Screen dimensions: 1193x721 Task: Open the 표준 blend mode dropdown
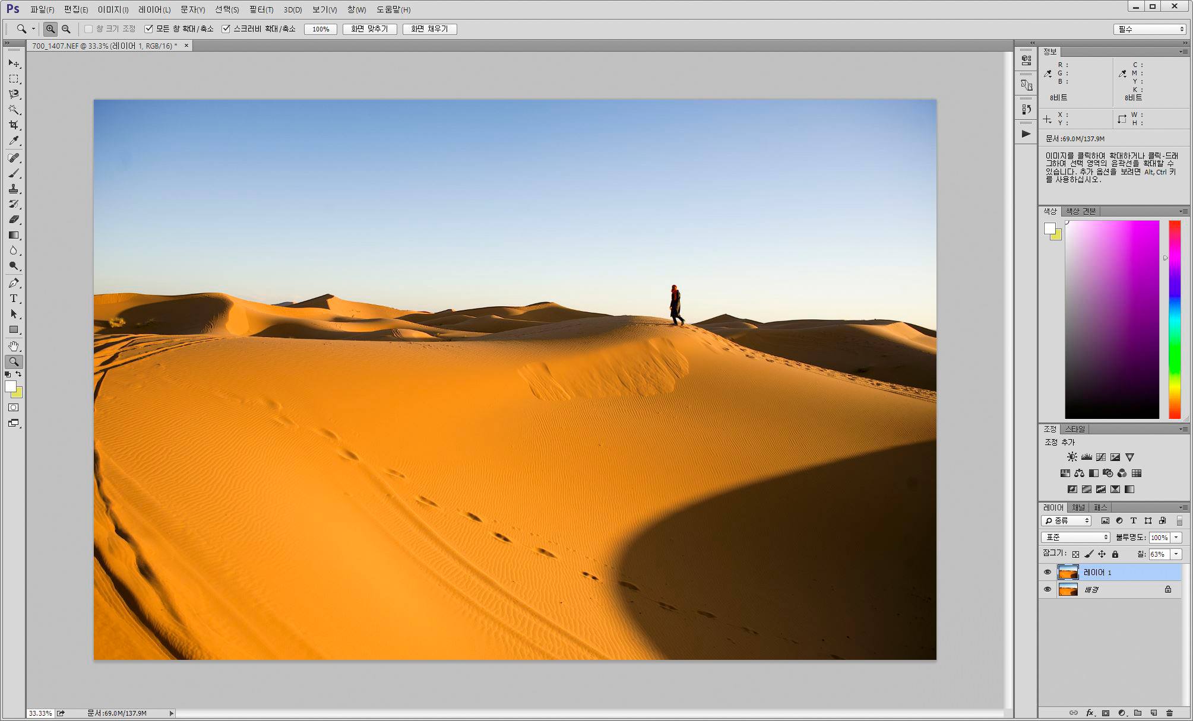click(1075, 537)
